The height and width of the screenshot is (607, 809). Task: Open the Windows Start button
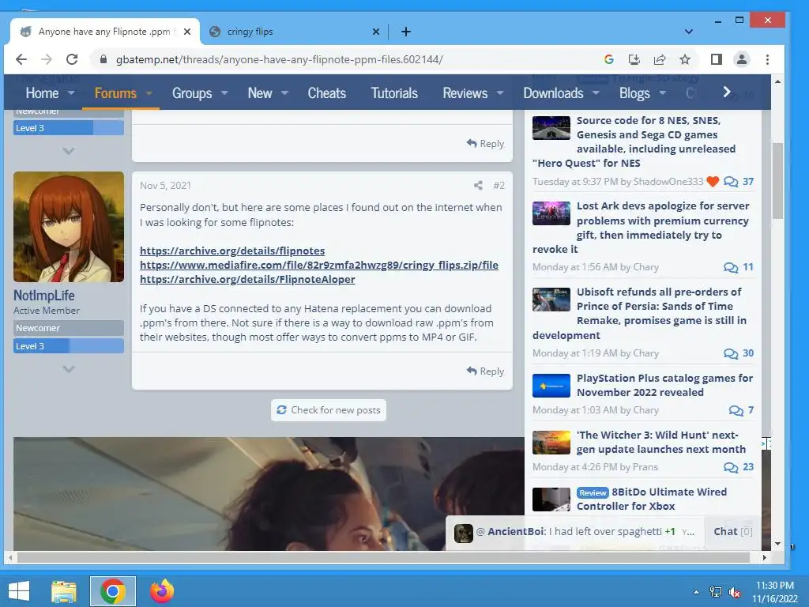[19, 591]
